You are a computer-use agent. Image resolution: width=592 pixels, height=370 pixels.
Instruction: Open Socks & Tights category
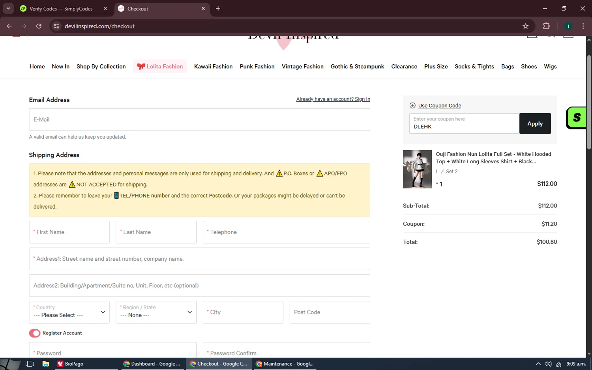coord(474,66)
